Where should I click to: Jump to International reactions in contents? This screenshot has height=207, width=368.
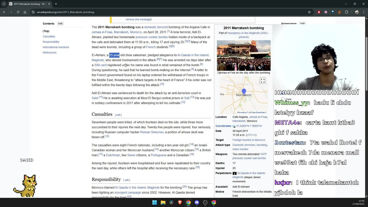(56, 47)
